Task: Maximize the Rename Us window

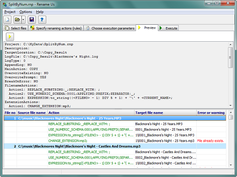Action: (217, 3)
